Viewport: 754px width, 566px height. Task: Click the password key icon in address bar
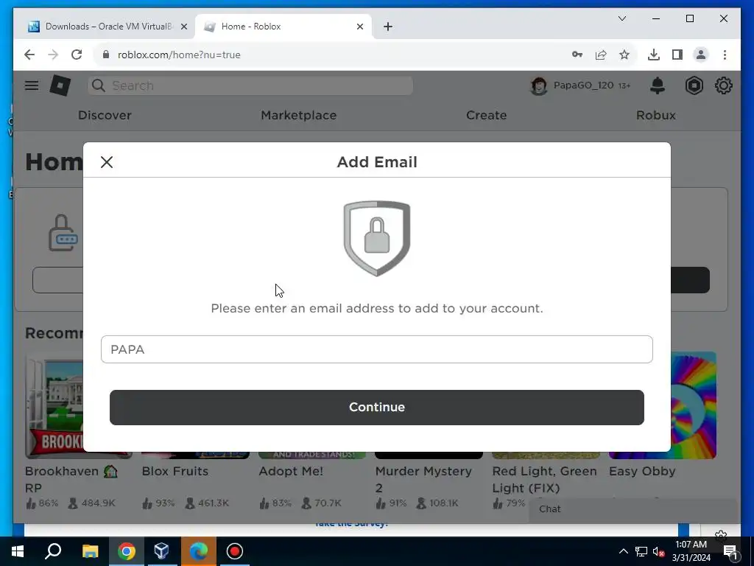click(577, 55)
